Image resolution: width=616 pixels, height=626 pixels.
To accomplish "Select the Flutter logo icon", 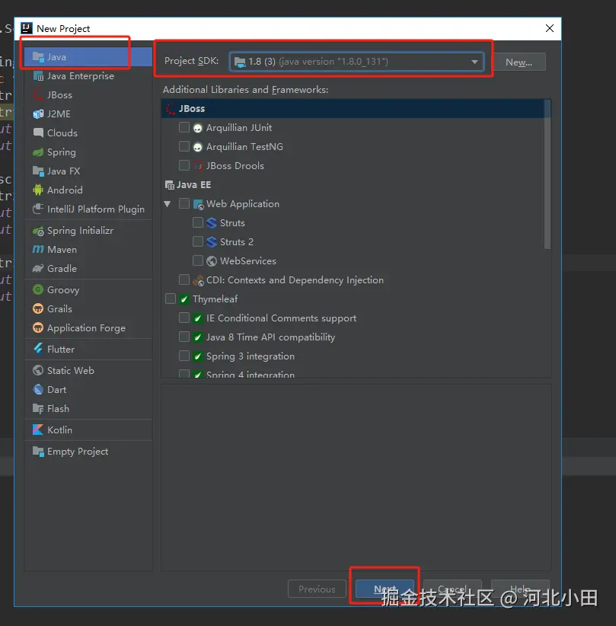I will click(38, 350).
